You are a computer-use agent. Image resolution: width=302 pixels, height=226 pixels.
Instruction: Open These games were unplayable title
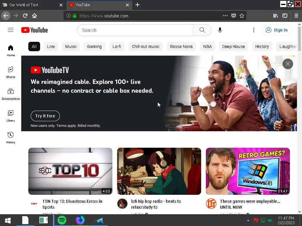pyautogui.click(x=250, y=204)
